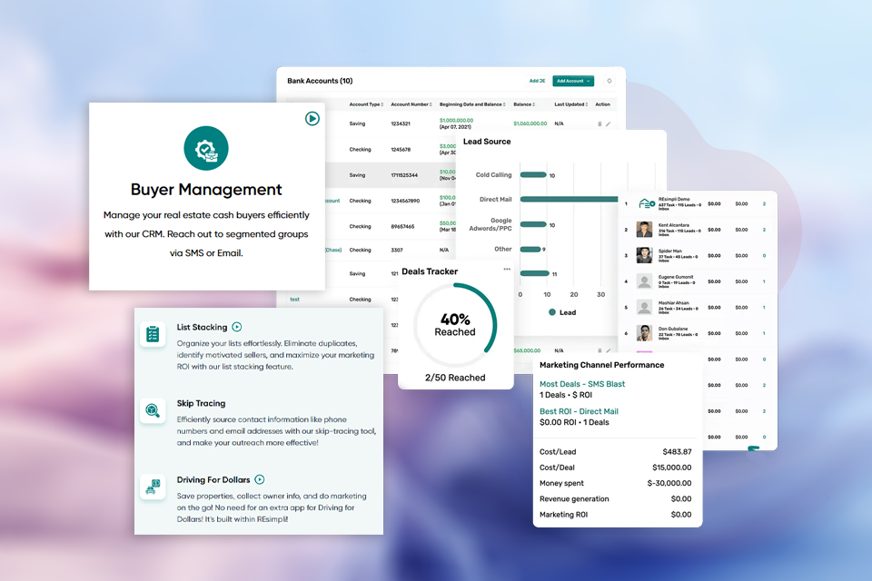Click the 'Kent Alcantara' user name
872x581 pixels.
coord(673,225)
